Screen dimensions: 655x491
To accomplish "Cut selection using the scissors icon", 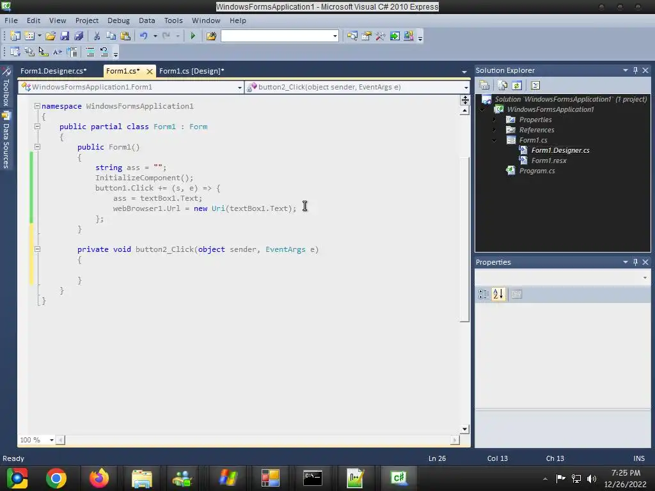I will tap(97, 36).
